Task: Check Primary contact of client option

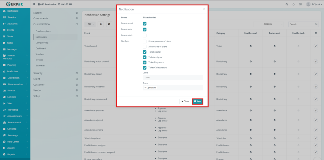Action: point(145,41)
